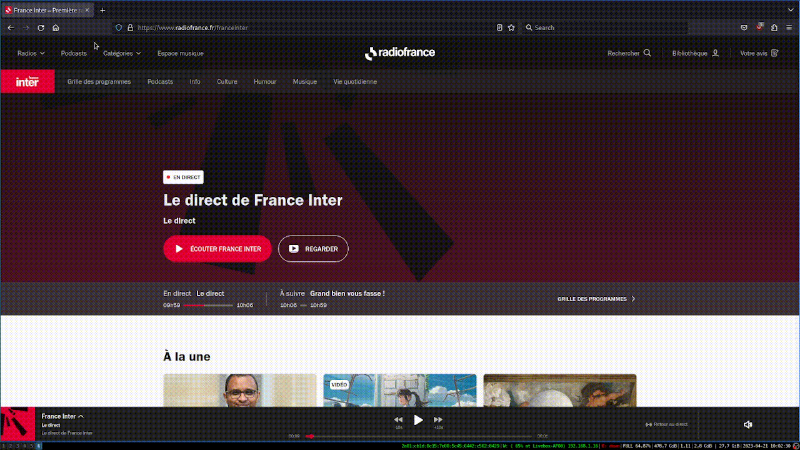Open the Info section tab
This screenshot has width=800, height=450.
[195, 81]
